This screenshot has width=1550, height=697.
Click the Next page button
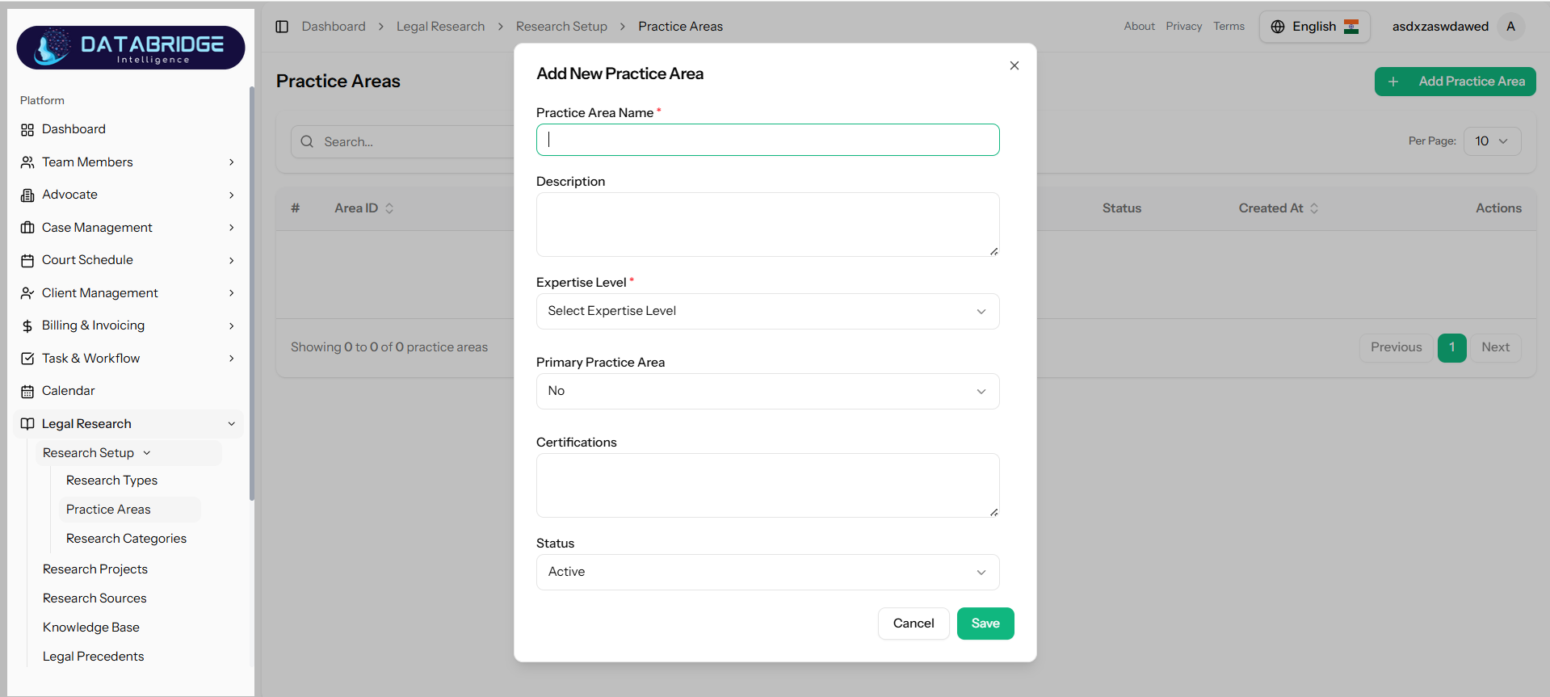tap(1495, 347)
